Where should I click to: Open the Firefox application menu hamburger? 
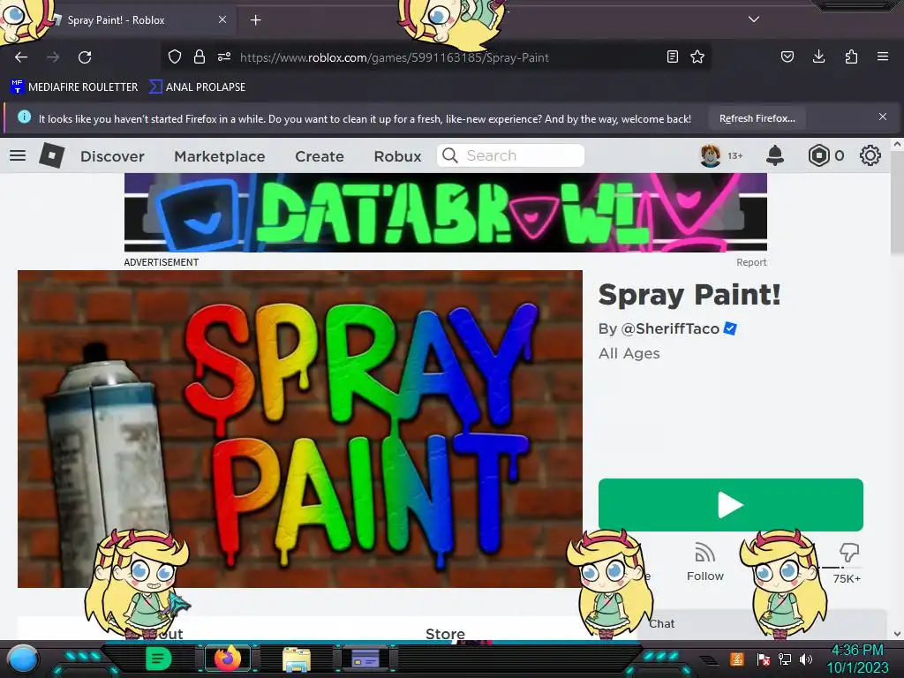point(883,56)
